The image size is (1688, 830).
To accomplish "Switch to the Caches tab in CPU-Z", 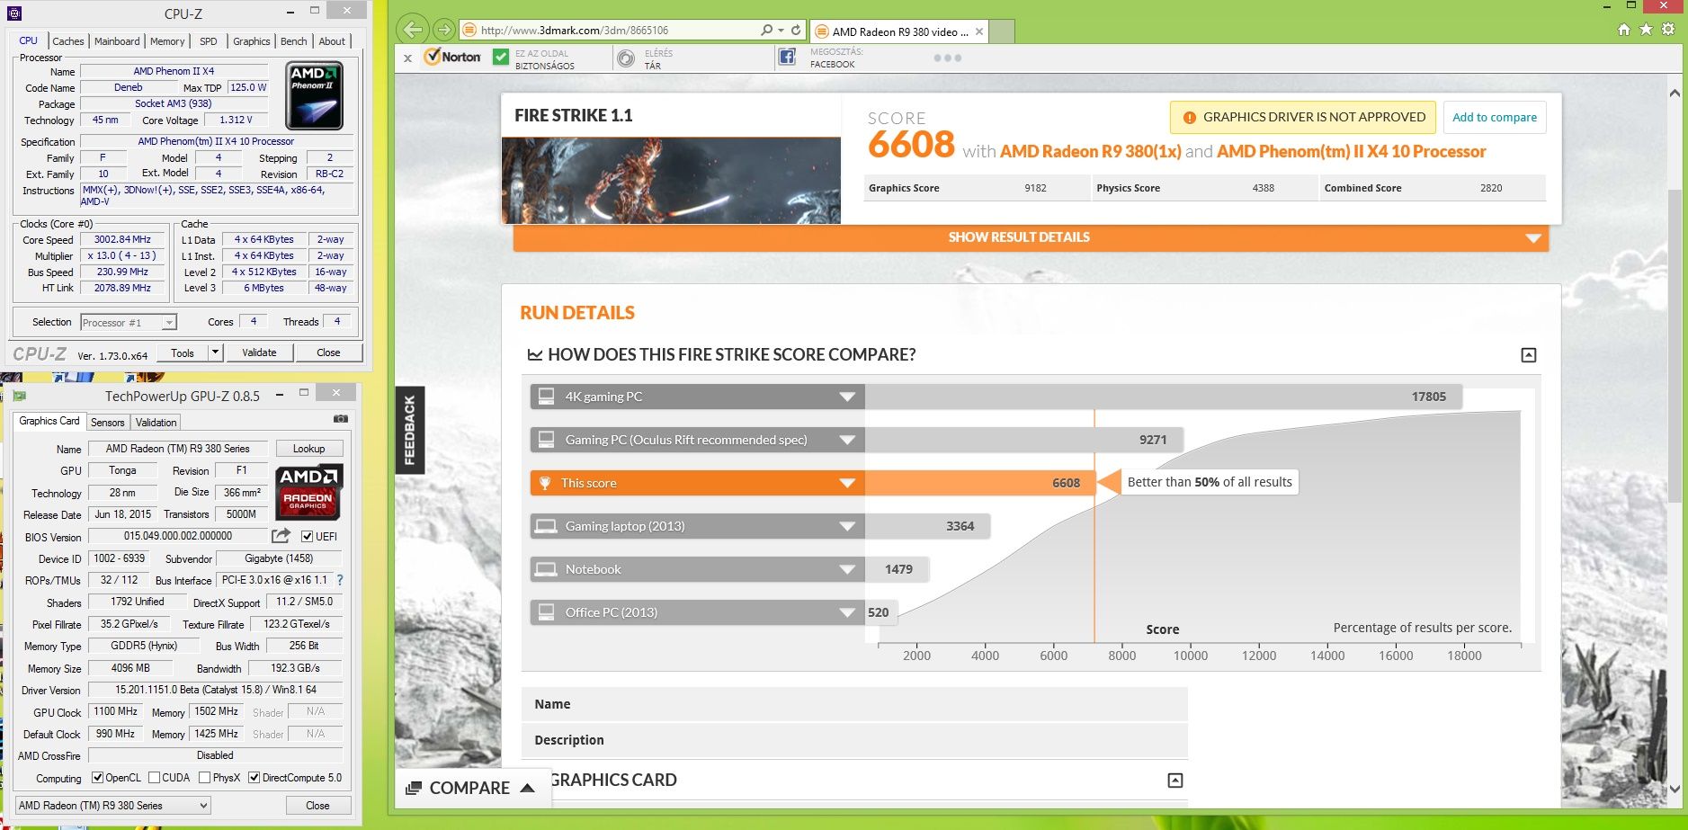I will tap(67, 41).
